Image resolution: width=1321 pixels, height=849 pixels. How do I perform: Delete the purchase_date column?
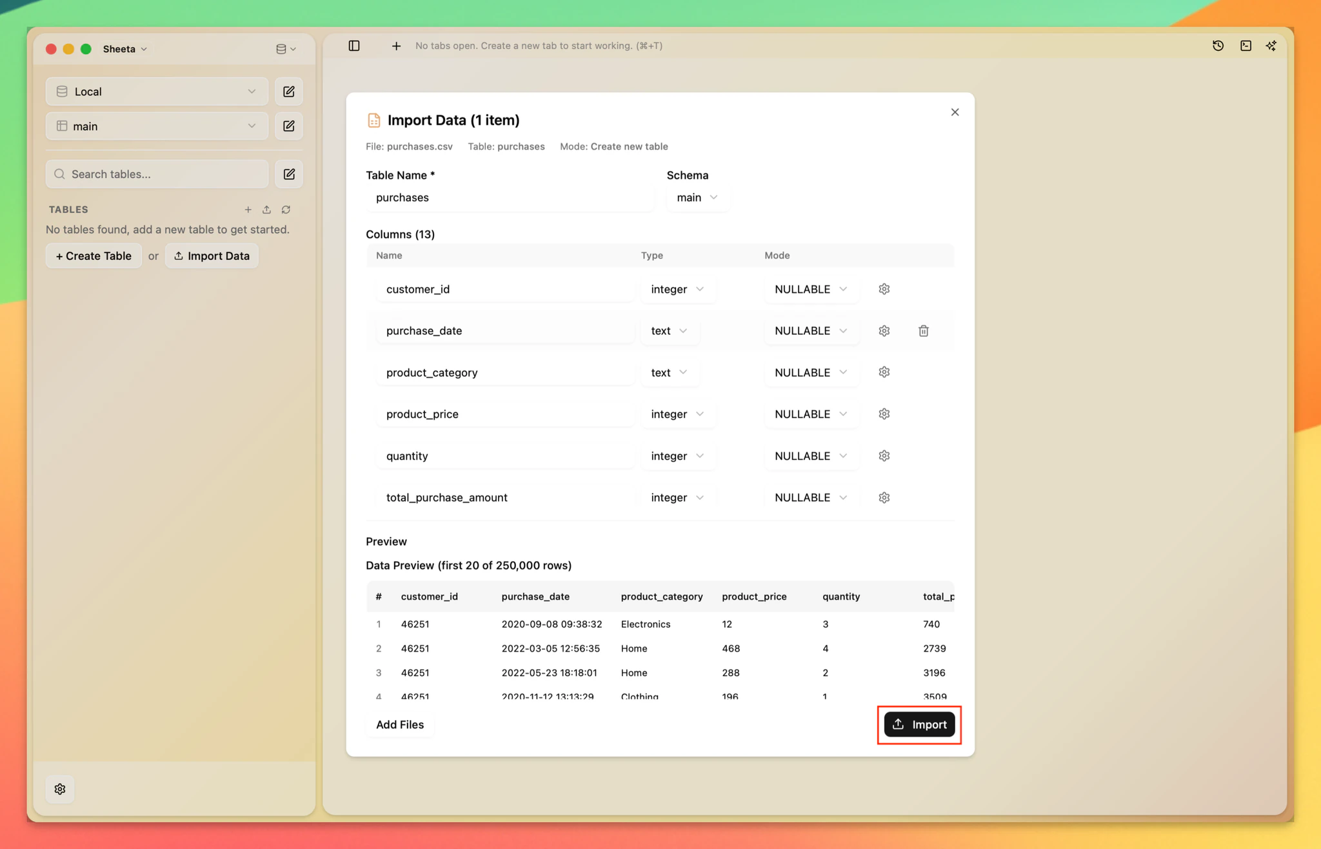coord(924,330)
